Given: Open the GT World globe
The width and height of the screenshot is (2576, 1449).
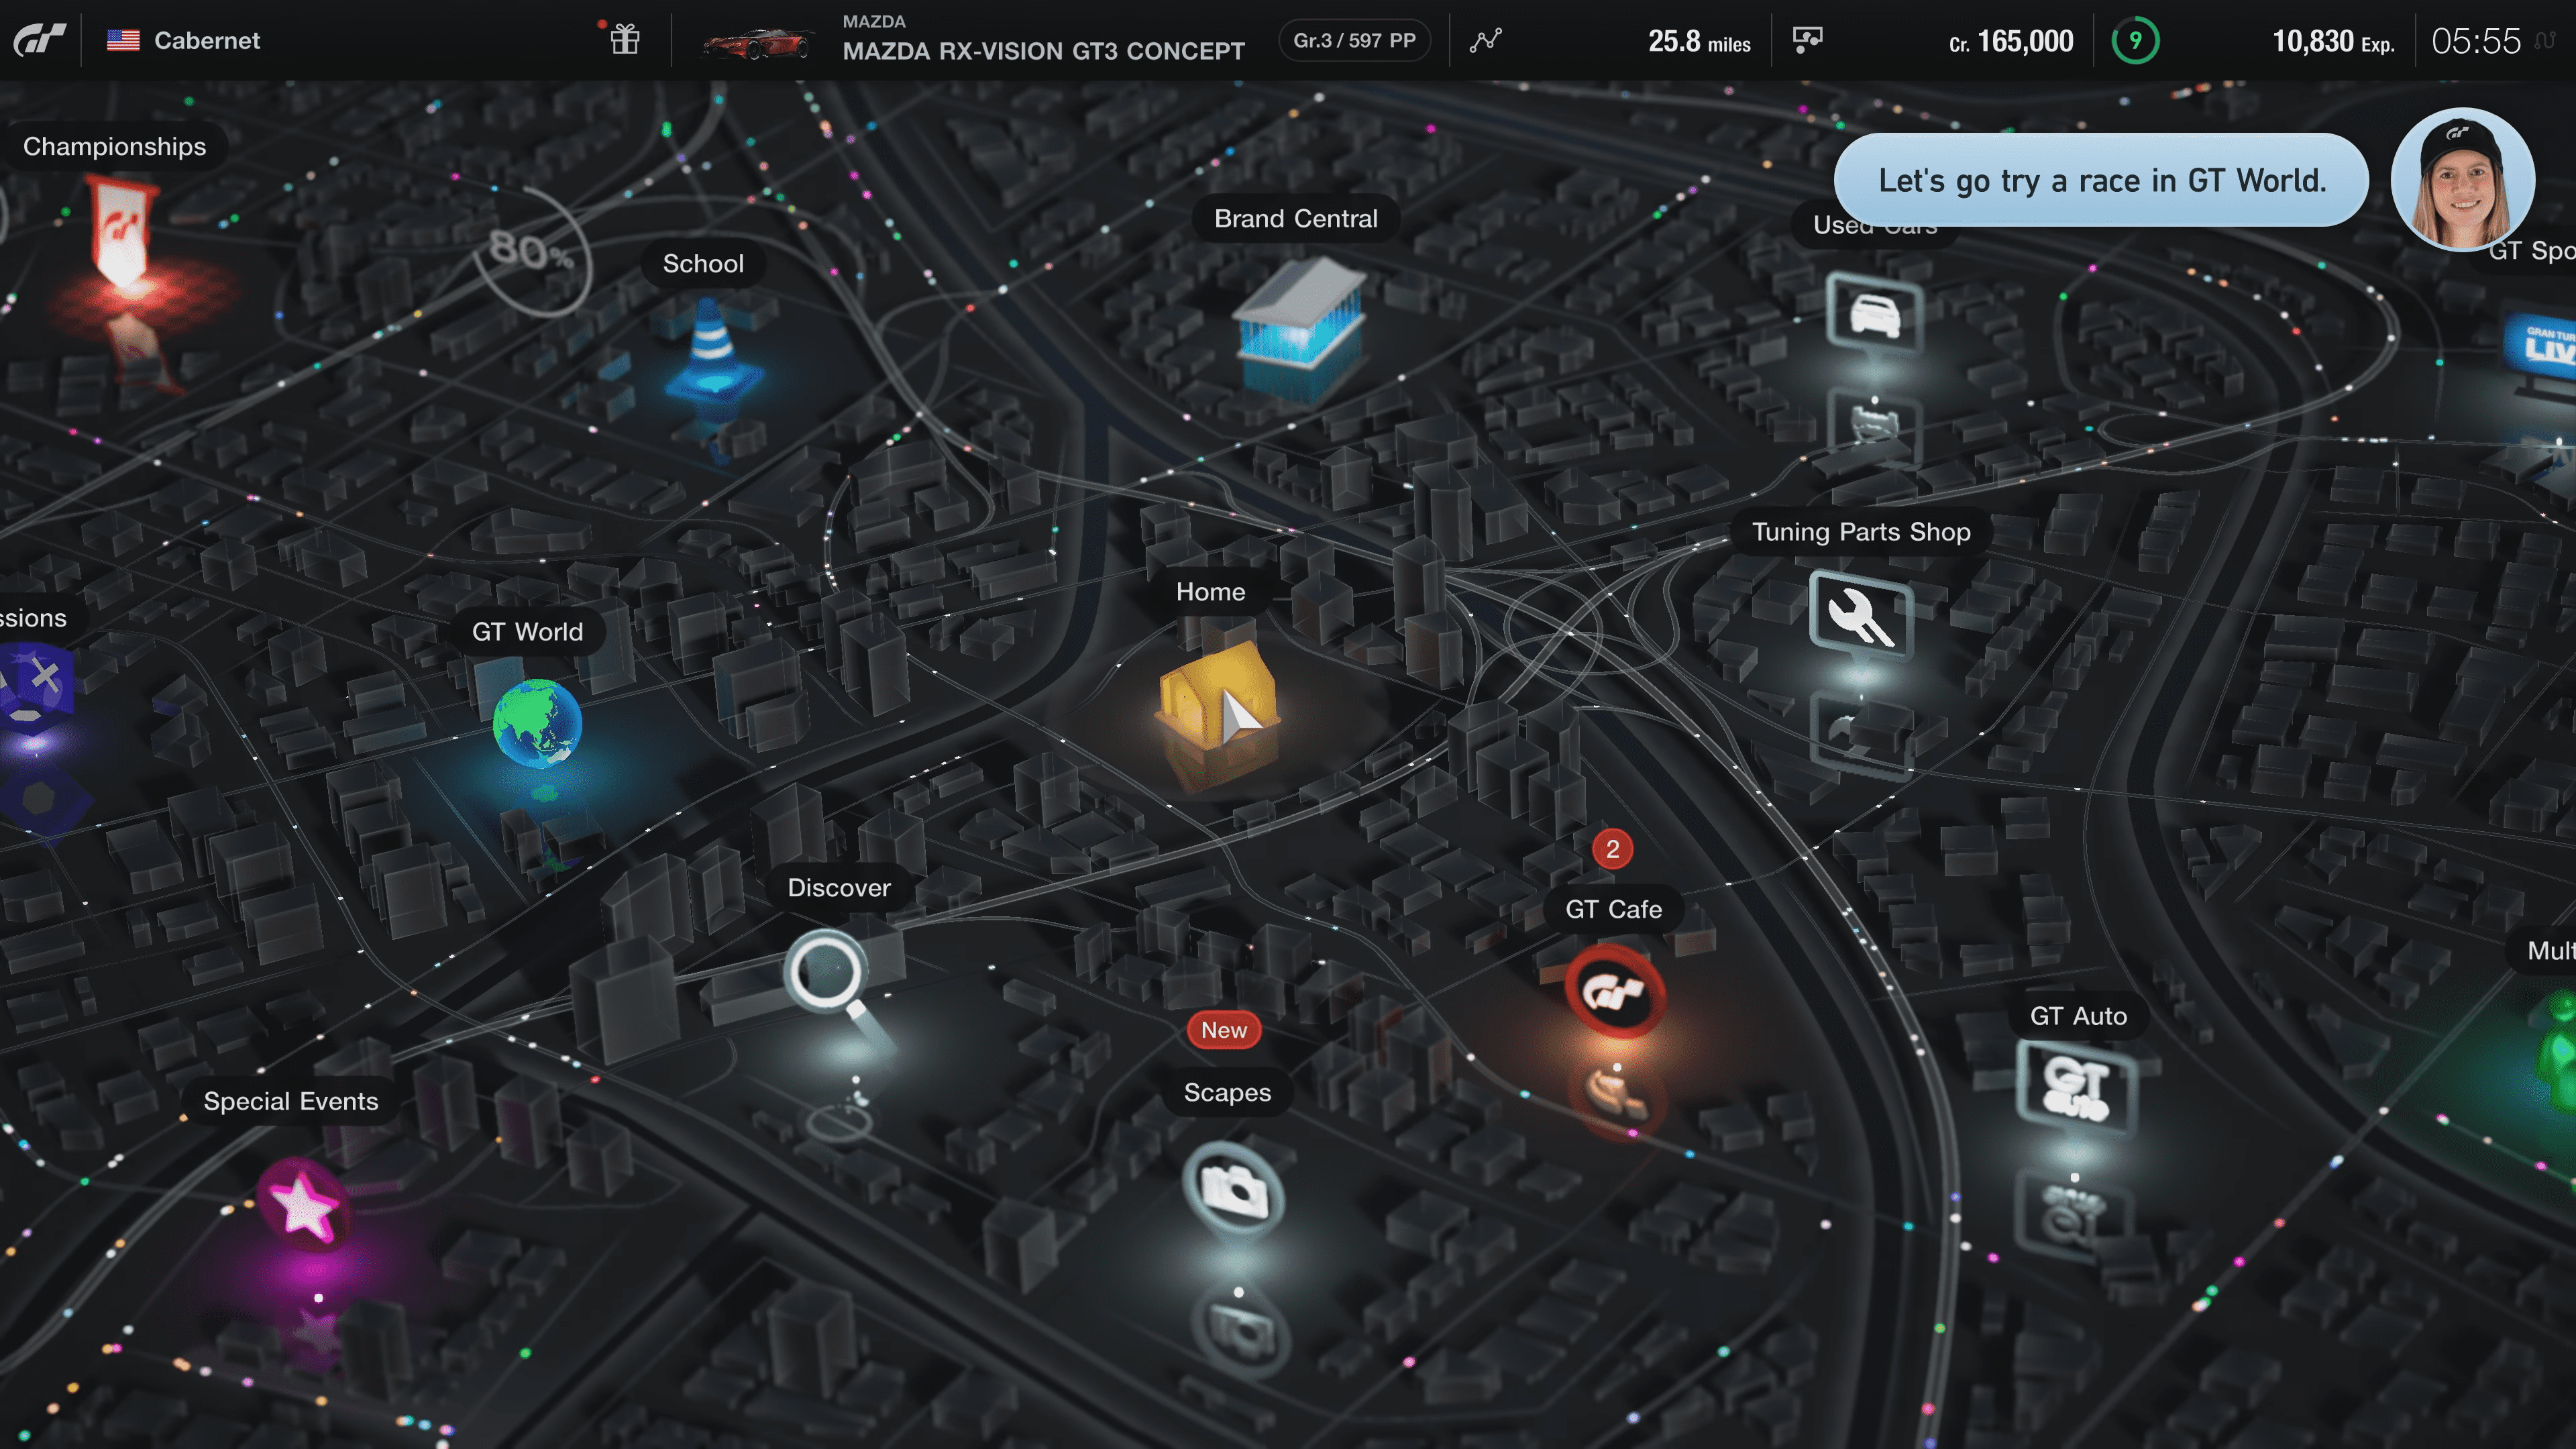Looking at the screenshot, I should coord(537,724).
